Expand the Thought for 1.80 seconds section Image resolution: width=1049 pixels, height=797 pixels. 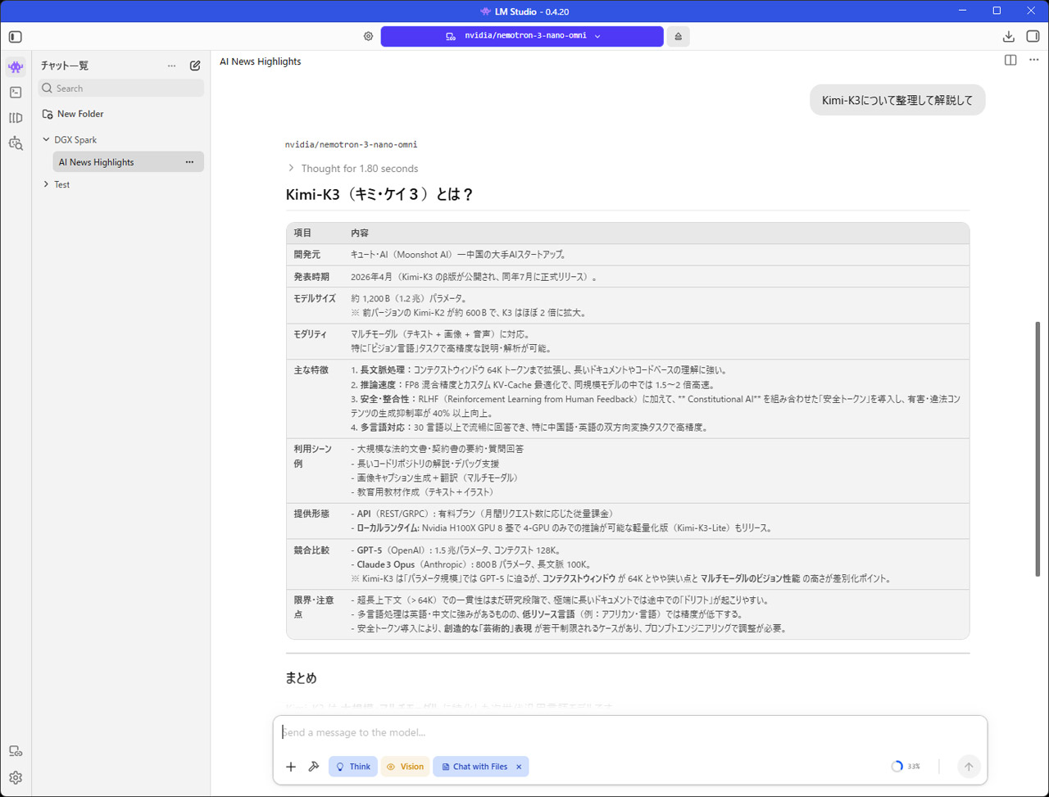[352, 168]
